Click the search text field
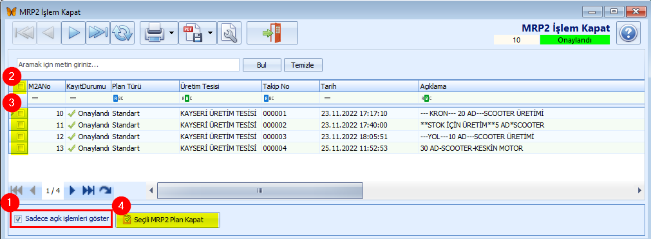The image size is (651, 239). [127, 65]
